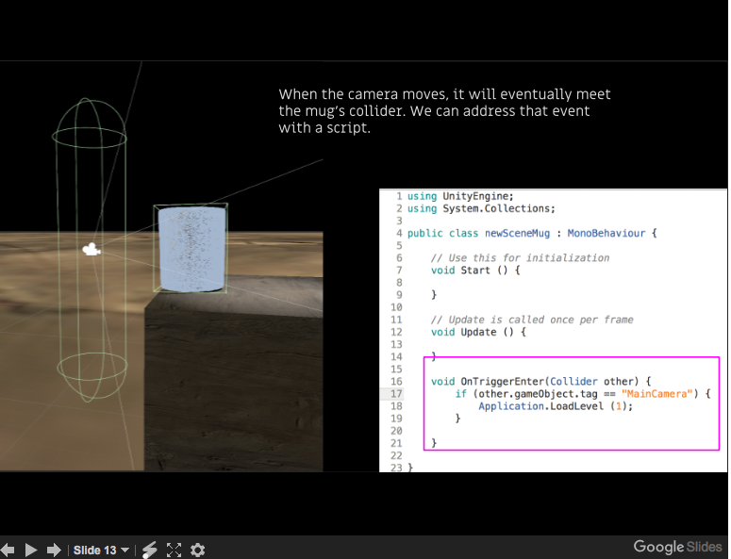Click the Google Slides logo link
Screen dimensions: 731x559
[677, 547]
